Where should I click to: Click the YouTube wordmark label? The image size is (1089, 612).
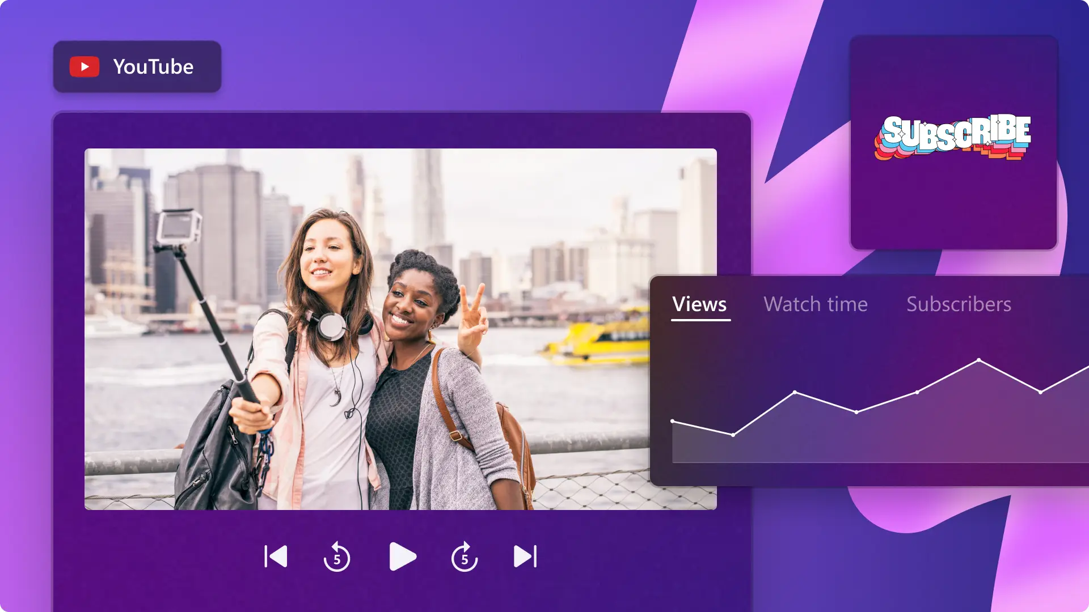pos(153,66)
